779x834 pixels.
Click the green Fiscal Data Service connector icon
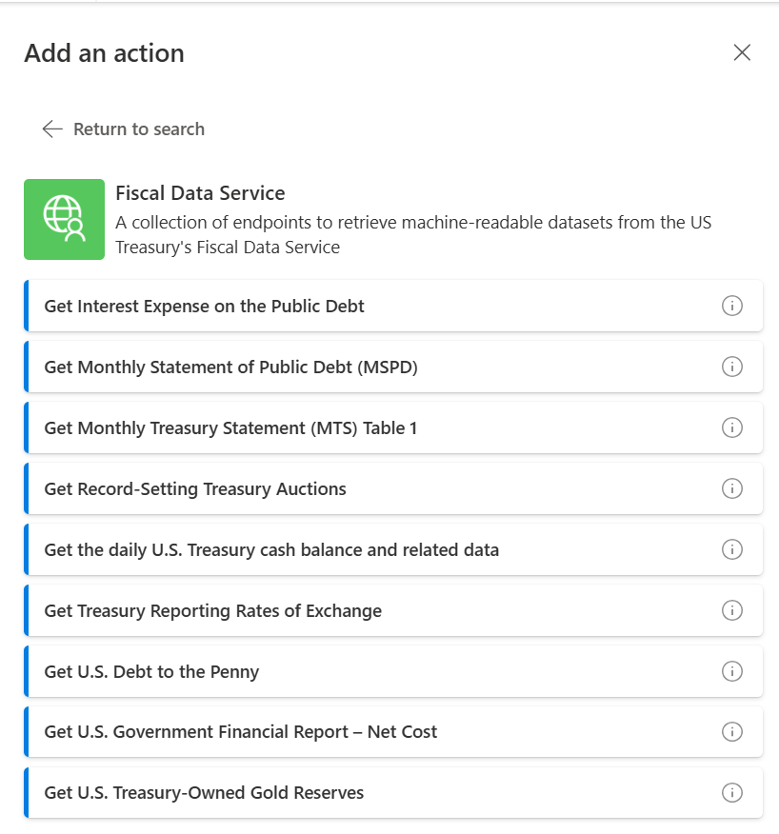pos(65,220)
